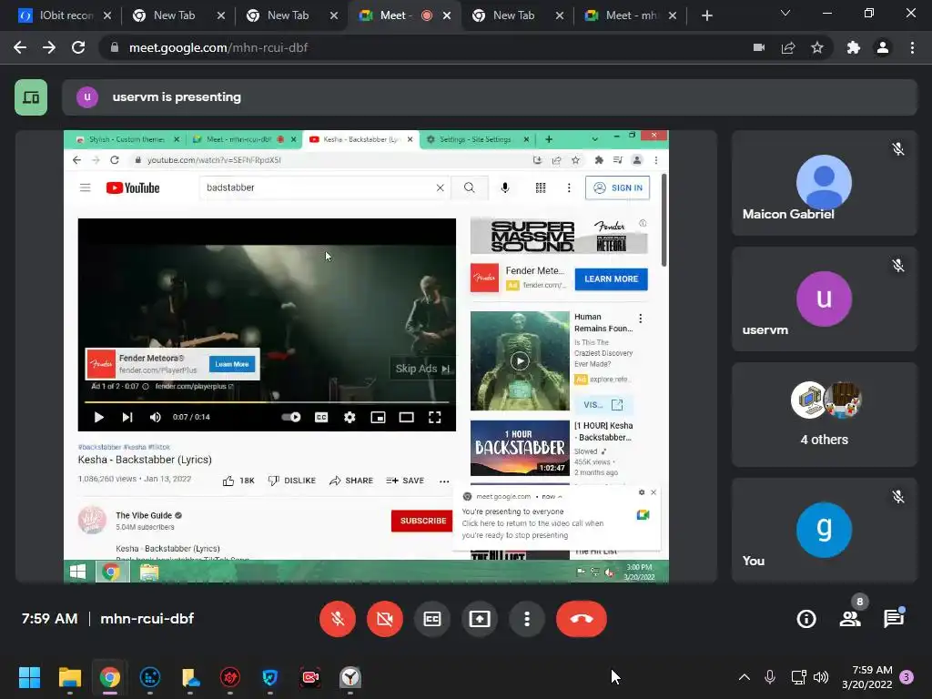Click LEARN MORE Fender sidebar ad
This screenshot has height=699, width=932.
point(611,279)
